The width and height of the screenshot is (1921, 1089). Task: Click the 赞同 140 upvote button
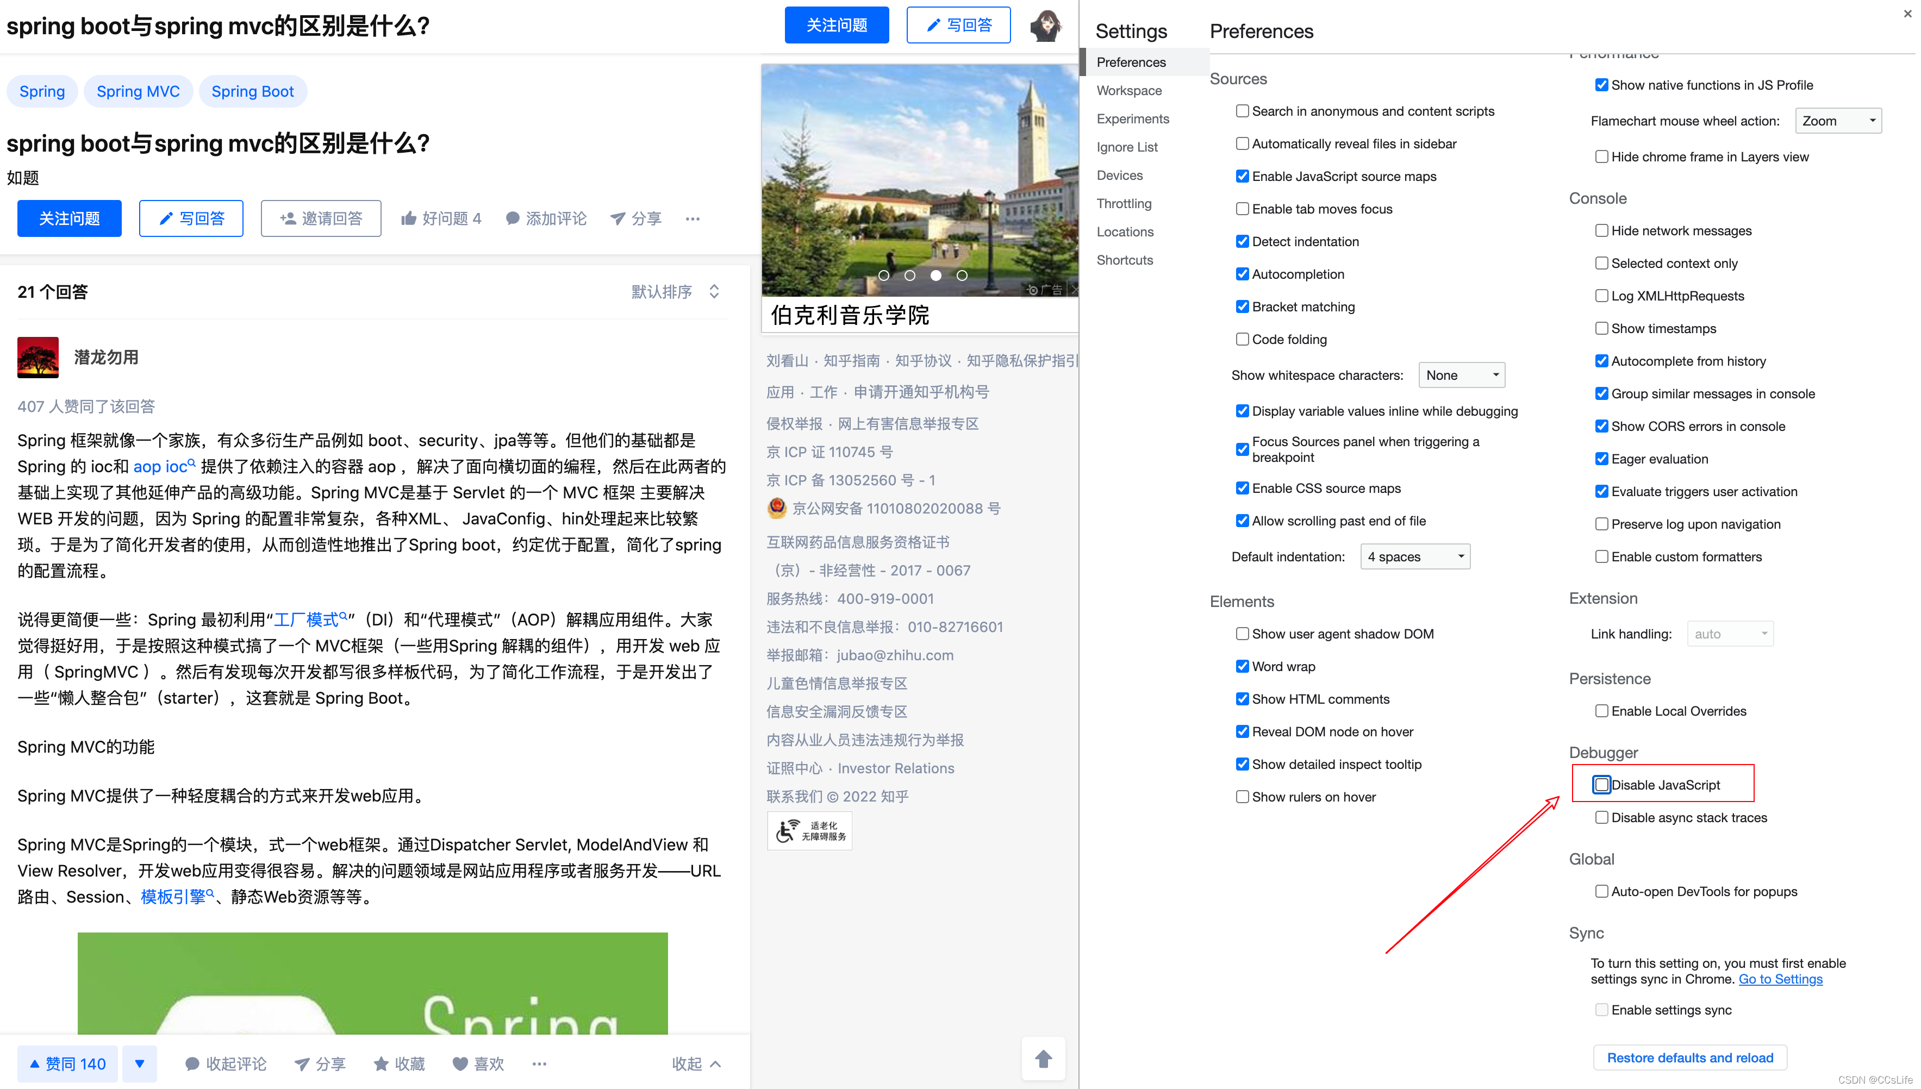pos(67,1063)
